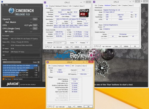Image resolution: width=149 pixels, height=109 pixels.
Task: Click Tools button in Memory CPU-Z window
Action: [x=69, y=107]
